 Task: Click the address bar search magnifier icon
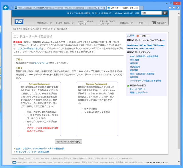[99, 8]
